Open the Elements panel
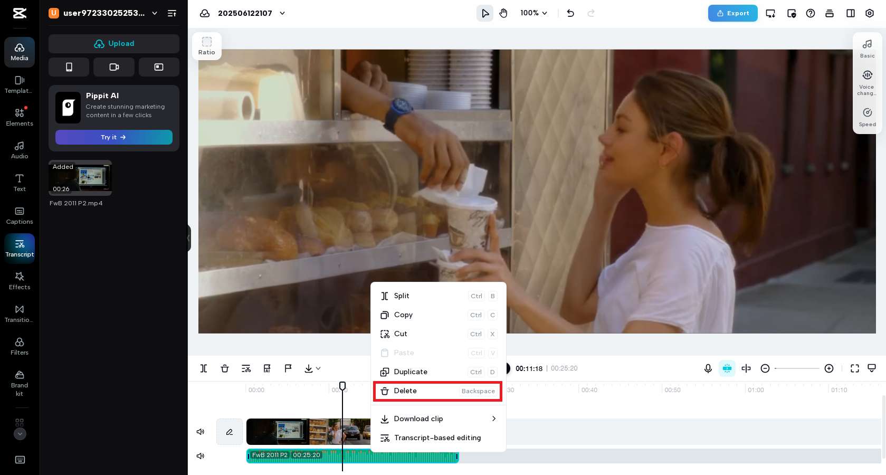The width and height of the screenshot is (886, 475). pos(20,118)
